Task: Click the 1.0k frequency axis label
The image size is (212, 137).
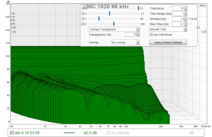Action: (x=11, y=126)
